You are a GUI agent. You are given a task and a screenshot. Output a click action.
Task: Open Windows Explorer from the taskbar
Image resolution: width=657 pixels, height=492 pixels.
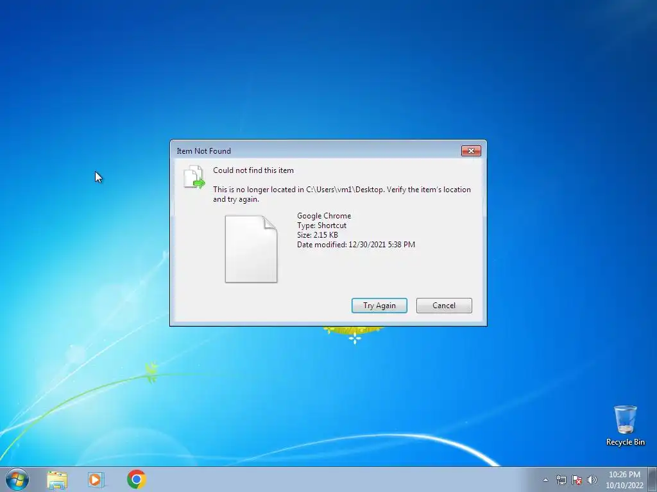pyautogui.click(x=57, y=479)
